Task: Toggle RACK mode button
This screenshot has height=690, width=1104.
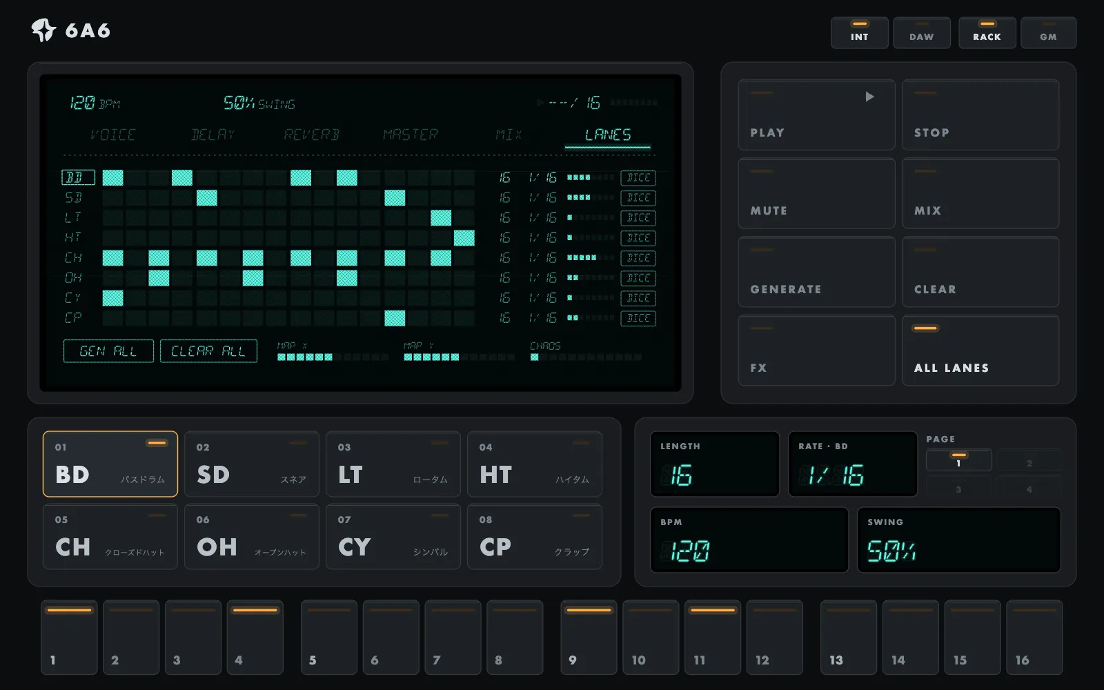Action: coord(987,33)
